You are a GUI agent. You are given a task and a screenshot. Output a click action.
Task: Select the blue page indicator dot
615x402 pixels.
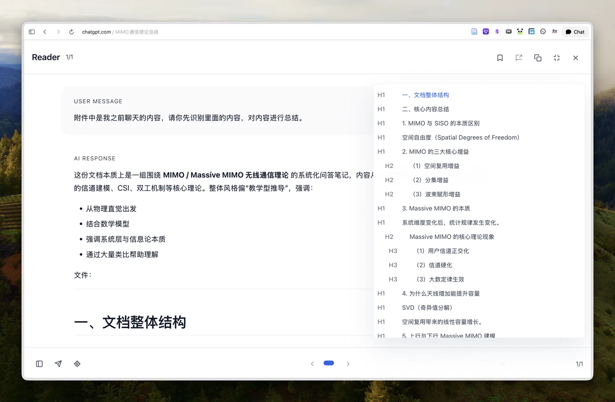tap(329, 363)
